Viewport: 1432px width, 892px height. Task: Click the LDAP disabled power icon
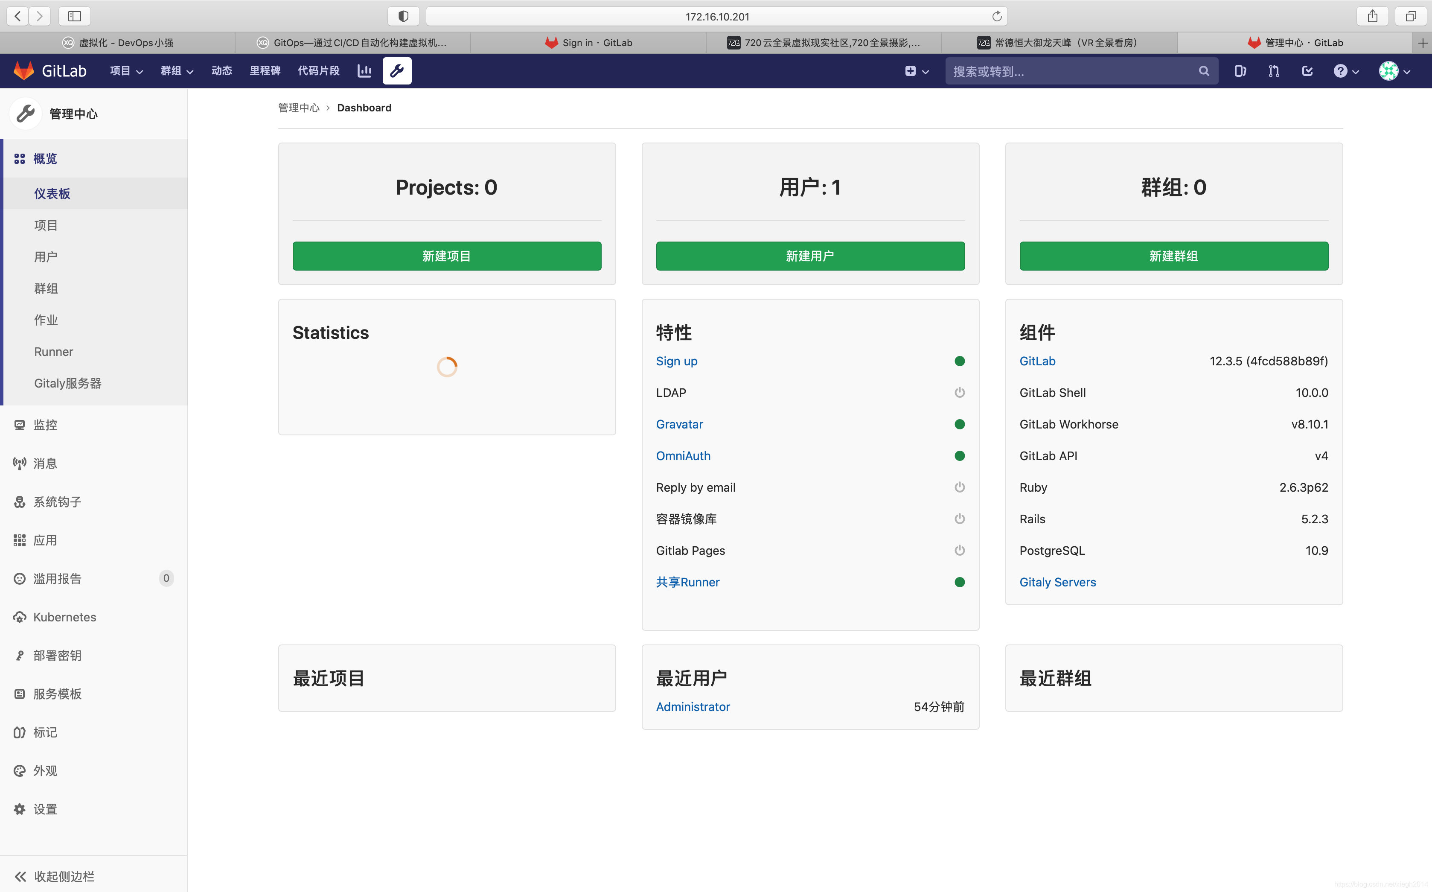point(960,392)
